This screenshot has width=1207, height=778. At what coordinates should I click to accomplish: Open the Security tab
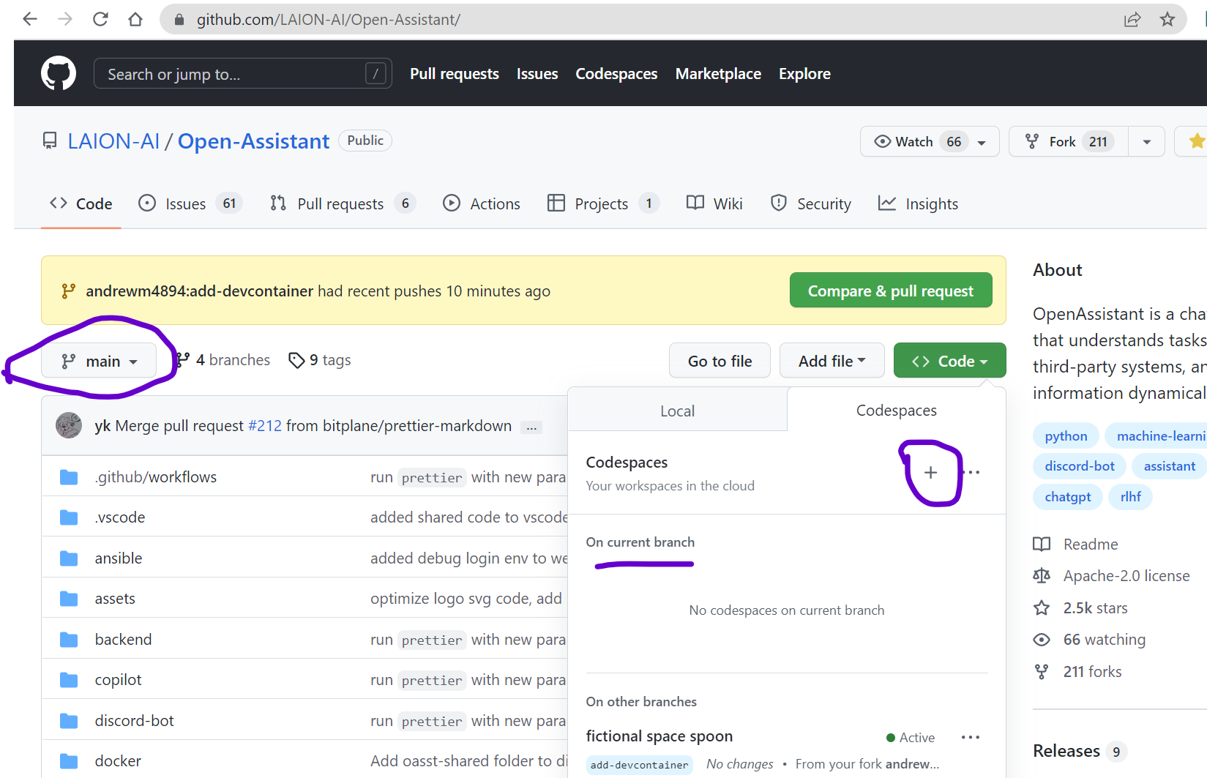tap(811, 203)
